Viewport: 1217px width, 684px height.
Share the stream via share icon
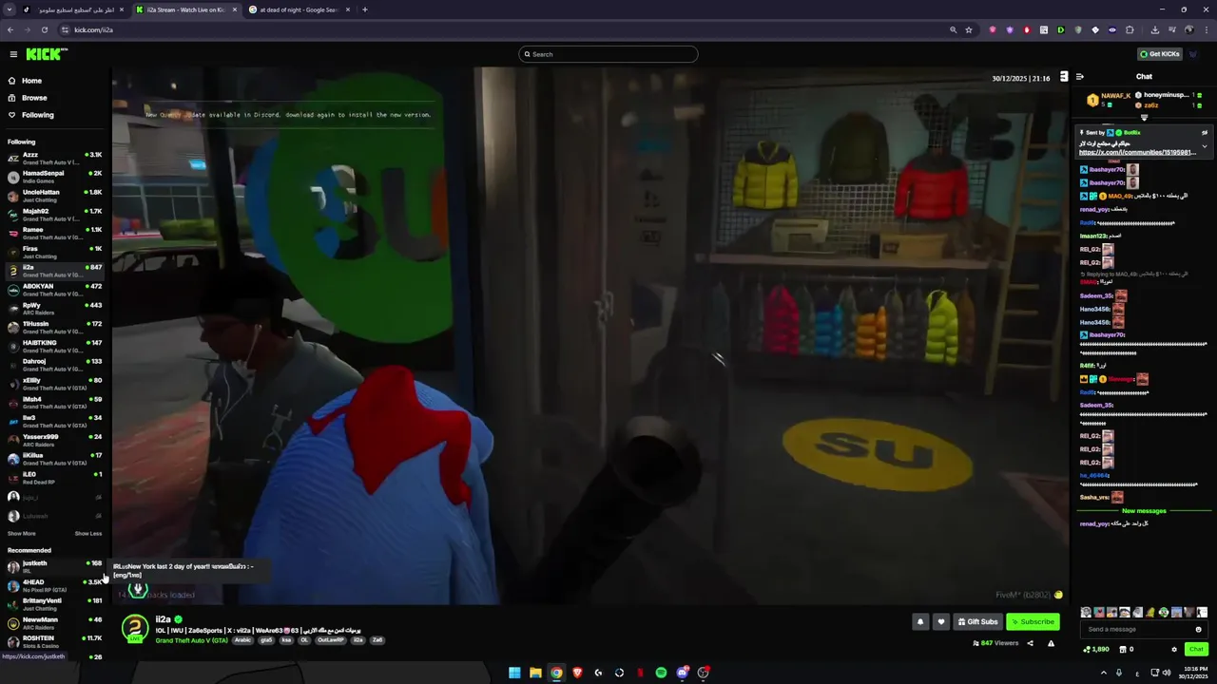click(1030, 643)
